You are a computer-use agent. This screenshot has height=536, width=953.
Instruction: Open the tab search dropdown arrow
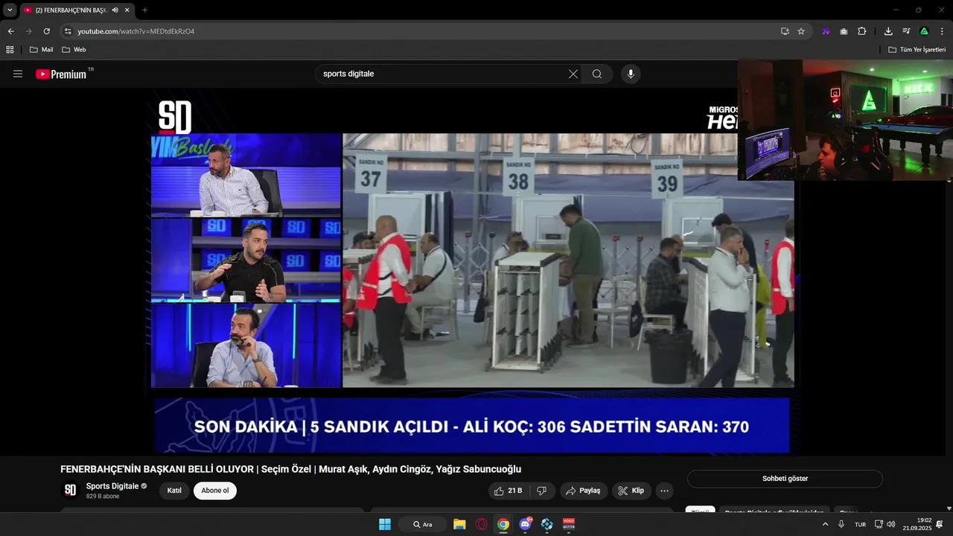[x=10, y=10]
